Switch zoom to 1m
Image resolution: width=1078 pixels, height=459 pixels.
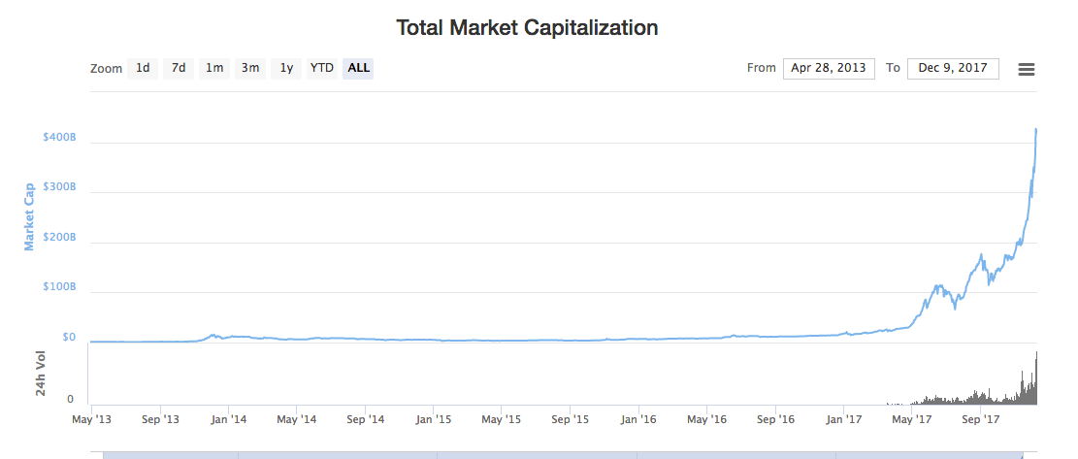tap(214, 68)
